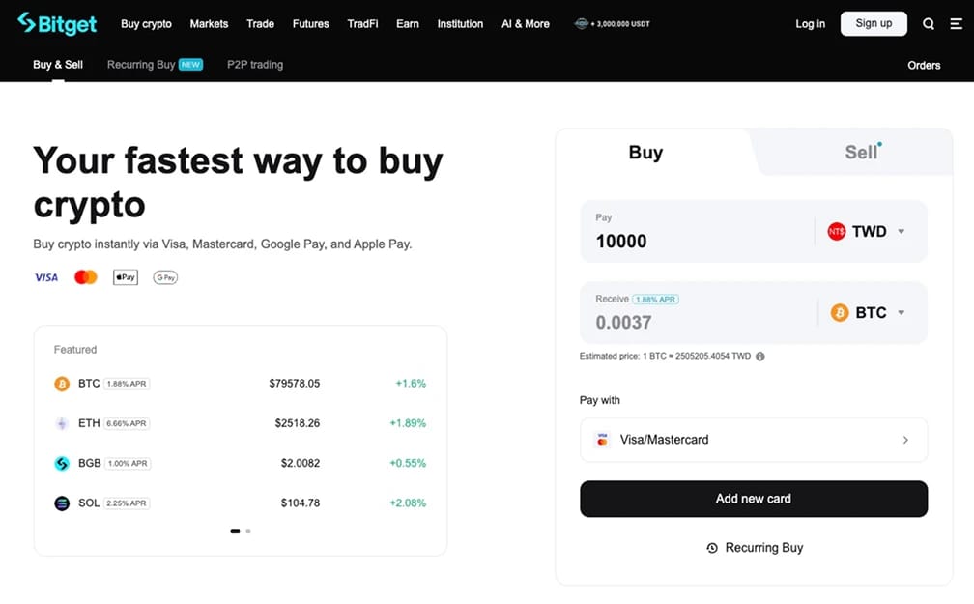The image size is (974, 604).
Task: Click the SOL price $104.78
Action: point(300,503)
